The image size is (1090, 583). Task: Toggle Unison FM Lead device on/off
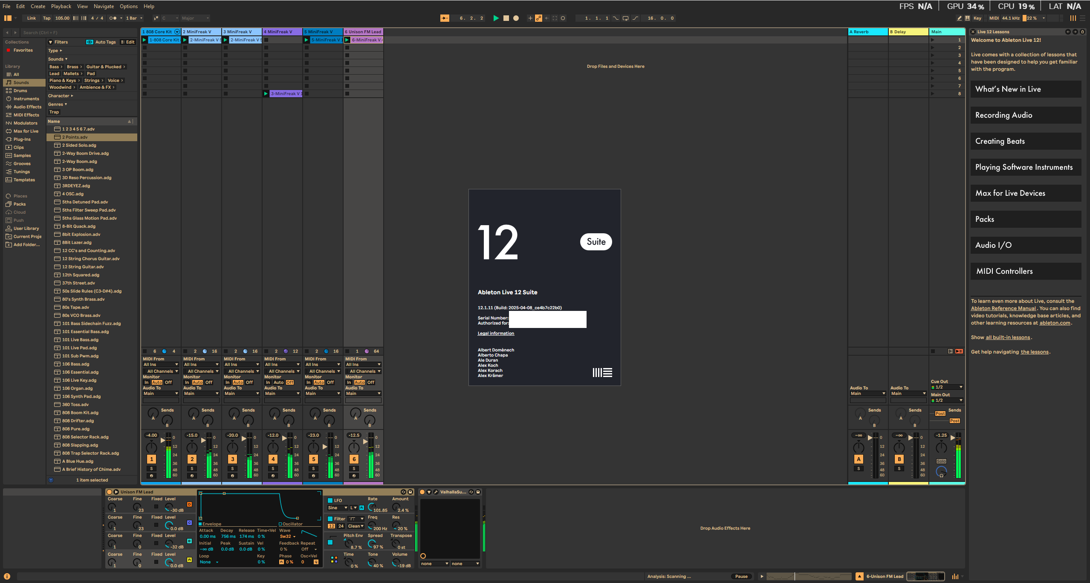(x=109, y=492)
